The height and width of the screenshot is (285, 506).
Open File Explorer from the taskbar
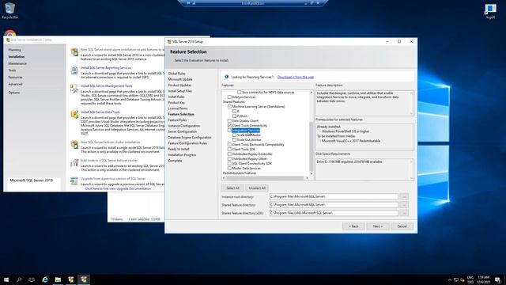[x=58, y=279]
